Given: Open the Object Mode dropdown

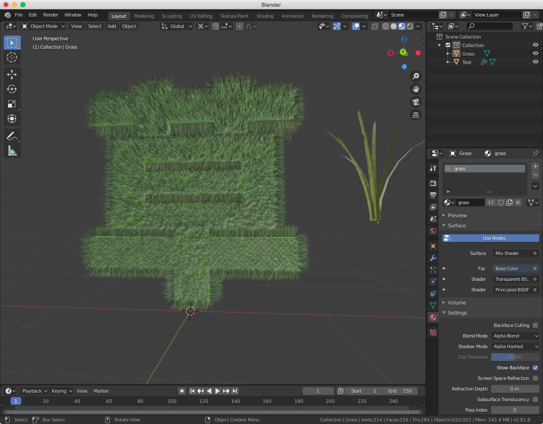Looking at the screenshot, I should tap(43, 26).
